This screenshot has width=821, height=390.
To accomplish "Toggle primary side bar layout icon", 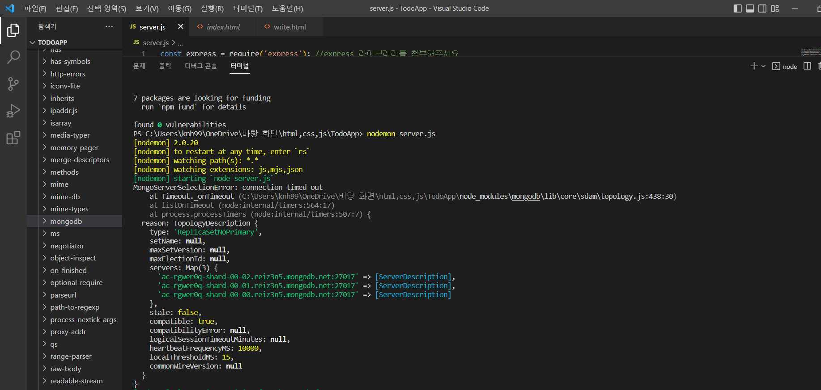I will click(738, 8).
